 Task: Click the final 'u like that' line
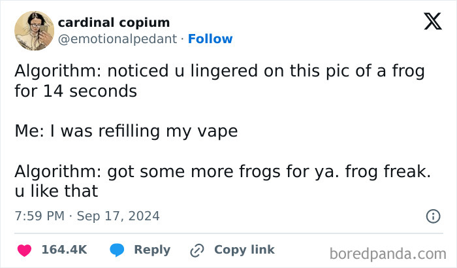56,191
